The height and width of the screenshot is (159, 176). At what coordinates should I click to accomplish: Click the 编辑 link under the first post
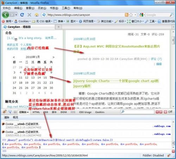point(159,64)
